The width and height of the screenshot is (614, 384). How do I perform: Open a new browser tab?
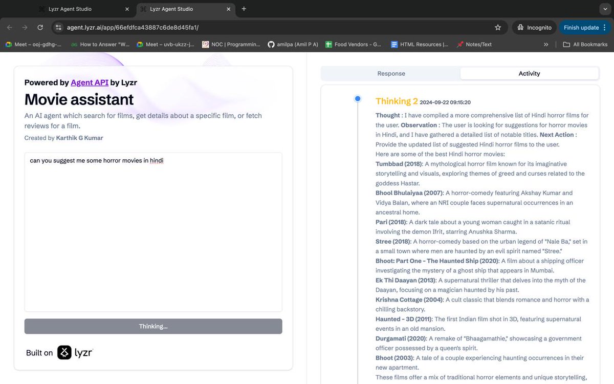(x=244, y=9)
